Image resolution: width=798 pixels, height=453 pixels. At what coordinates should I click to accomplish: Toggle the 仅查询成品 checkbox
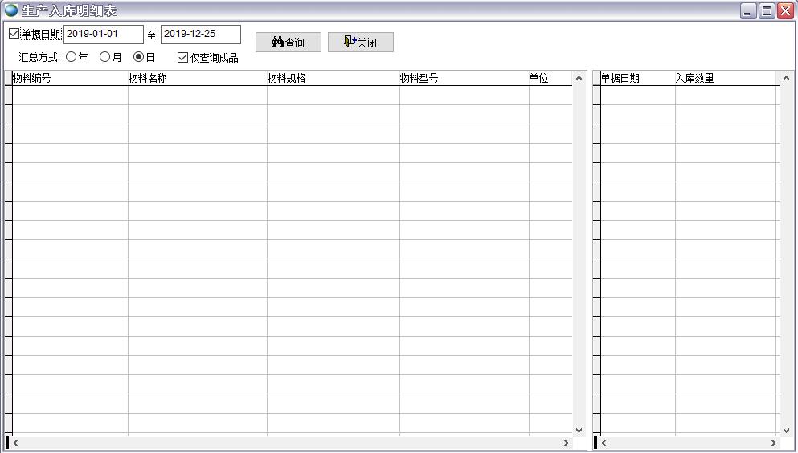coord(182,58)
